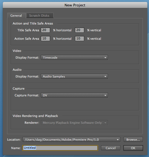Click the Renderer Mercury Playback Engine dropdown

tap(74, 123)
